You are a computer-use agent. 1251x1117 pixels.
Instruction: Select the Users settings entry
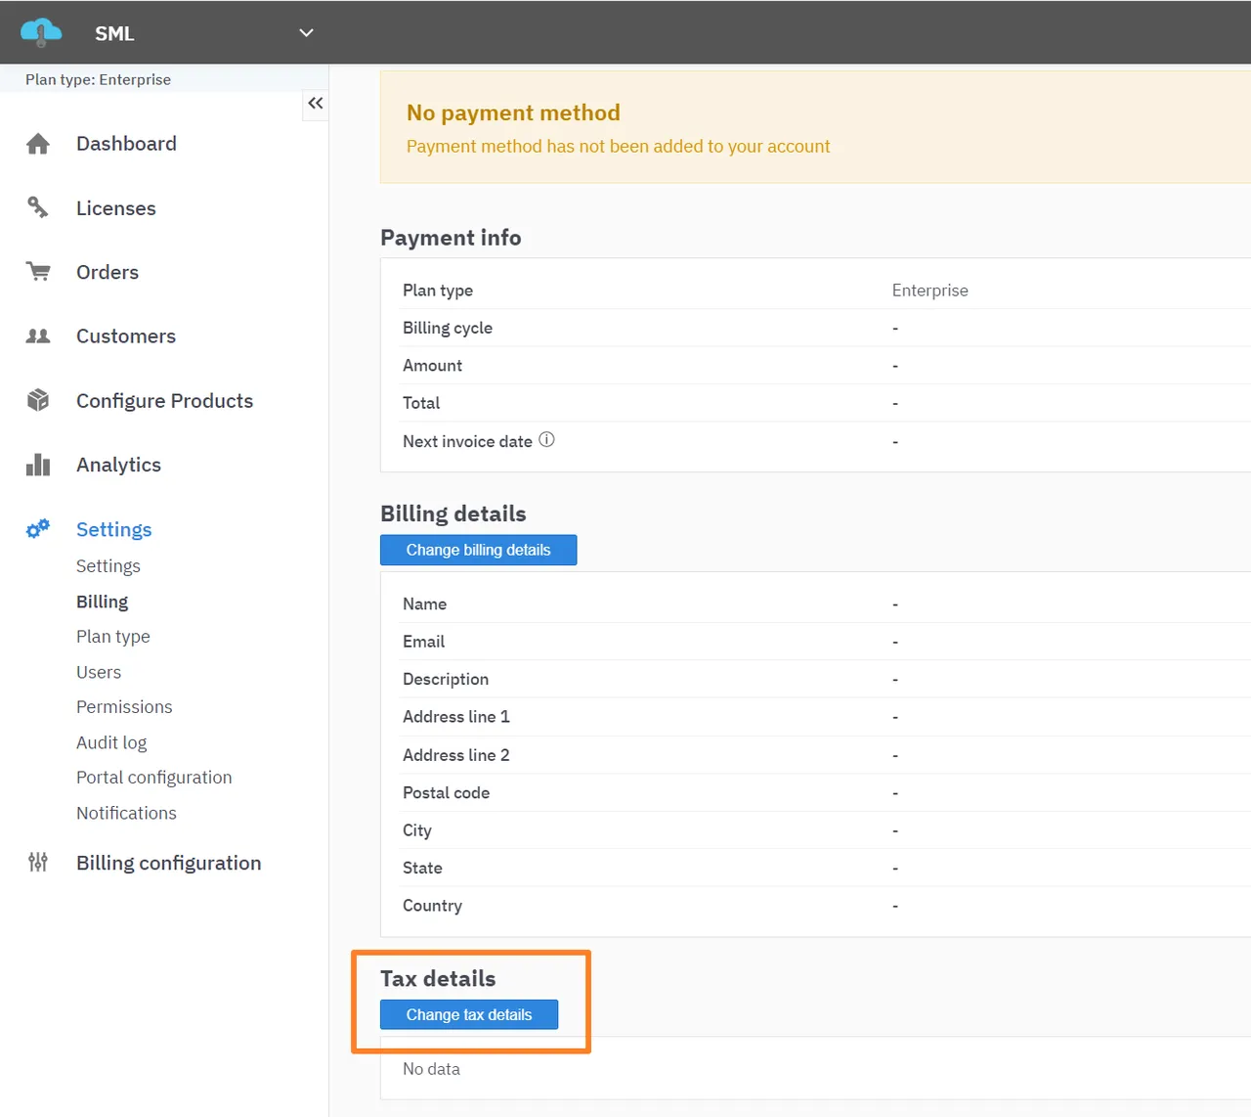point(98,672)
